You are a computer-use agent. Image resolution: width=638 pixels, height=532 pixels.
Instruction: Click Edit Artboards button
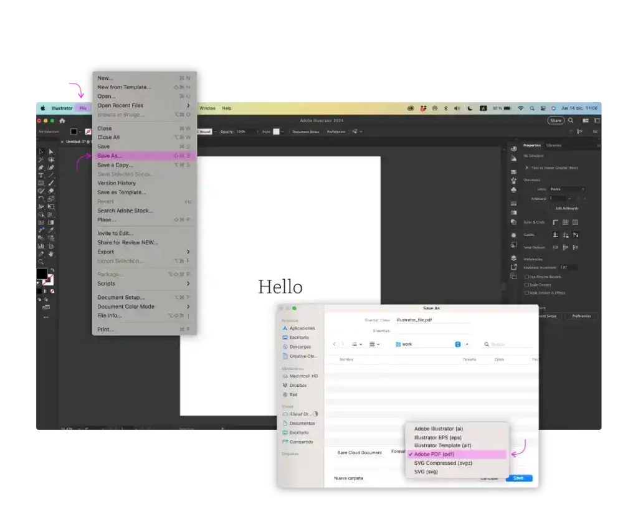567,208
